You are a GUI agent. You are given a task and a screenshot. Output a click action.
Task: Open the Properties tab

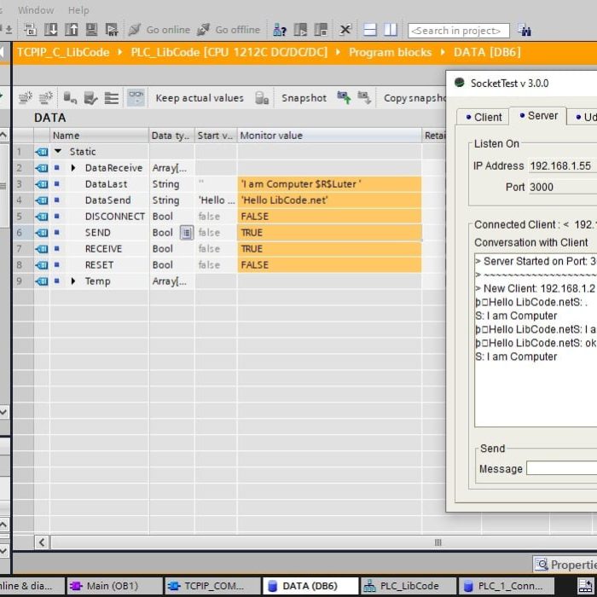(x=565, y=565)
